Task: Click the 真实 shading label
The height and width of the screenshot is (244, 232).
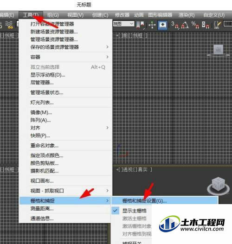Action: coord(142,169)
